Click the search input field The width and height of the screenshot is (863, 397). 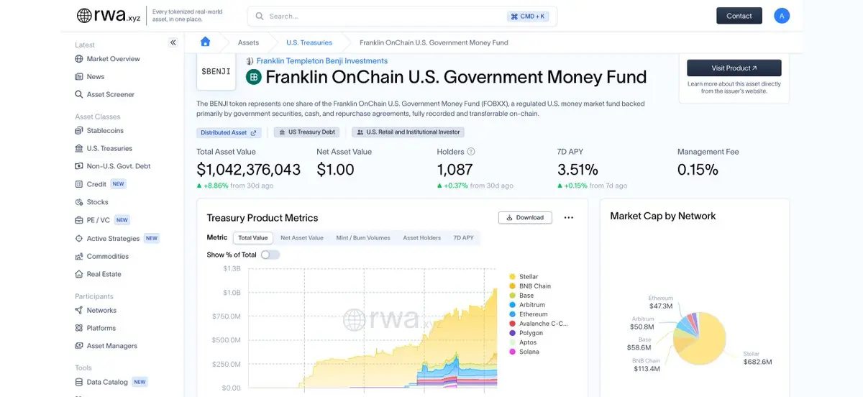click(381, 16)
